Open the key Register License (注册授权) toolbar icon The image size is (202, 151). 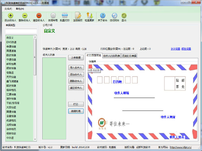(78, 15)
